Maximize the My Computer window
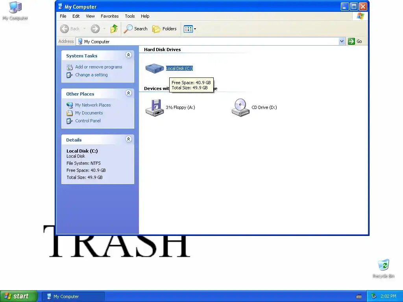The width and height of the screenshot is (403, 302). (x=354, y=6)
